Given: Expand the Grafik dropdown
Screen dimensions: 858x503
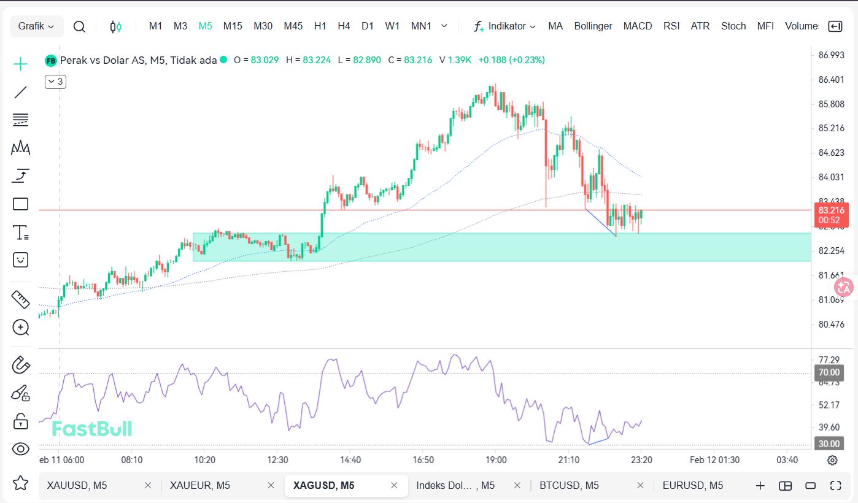Looking at the screenshot, I should 36,26.
